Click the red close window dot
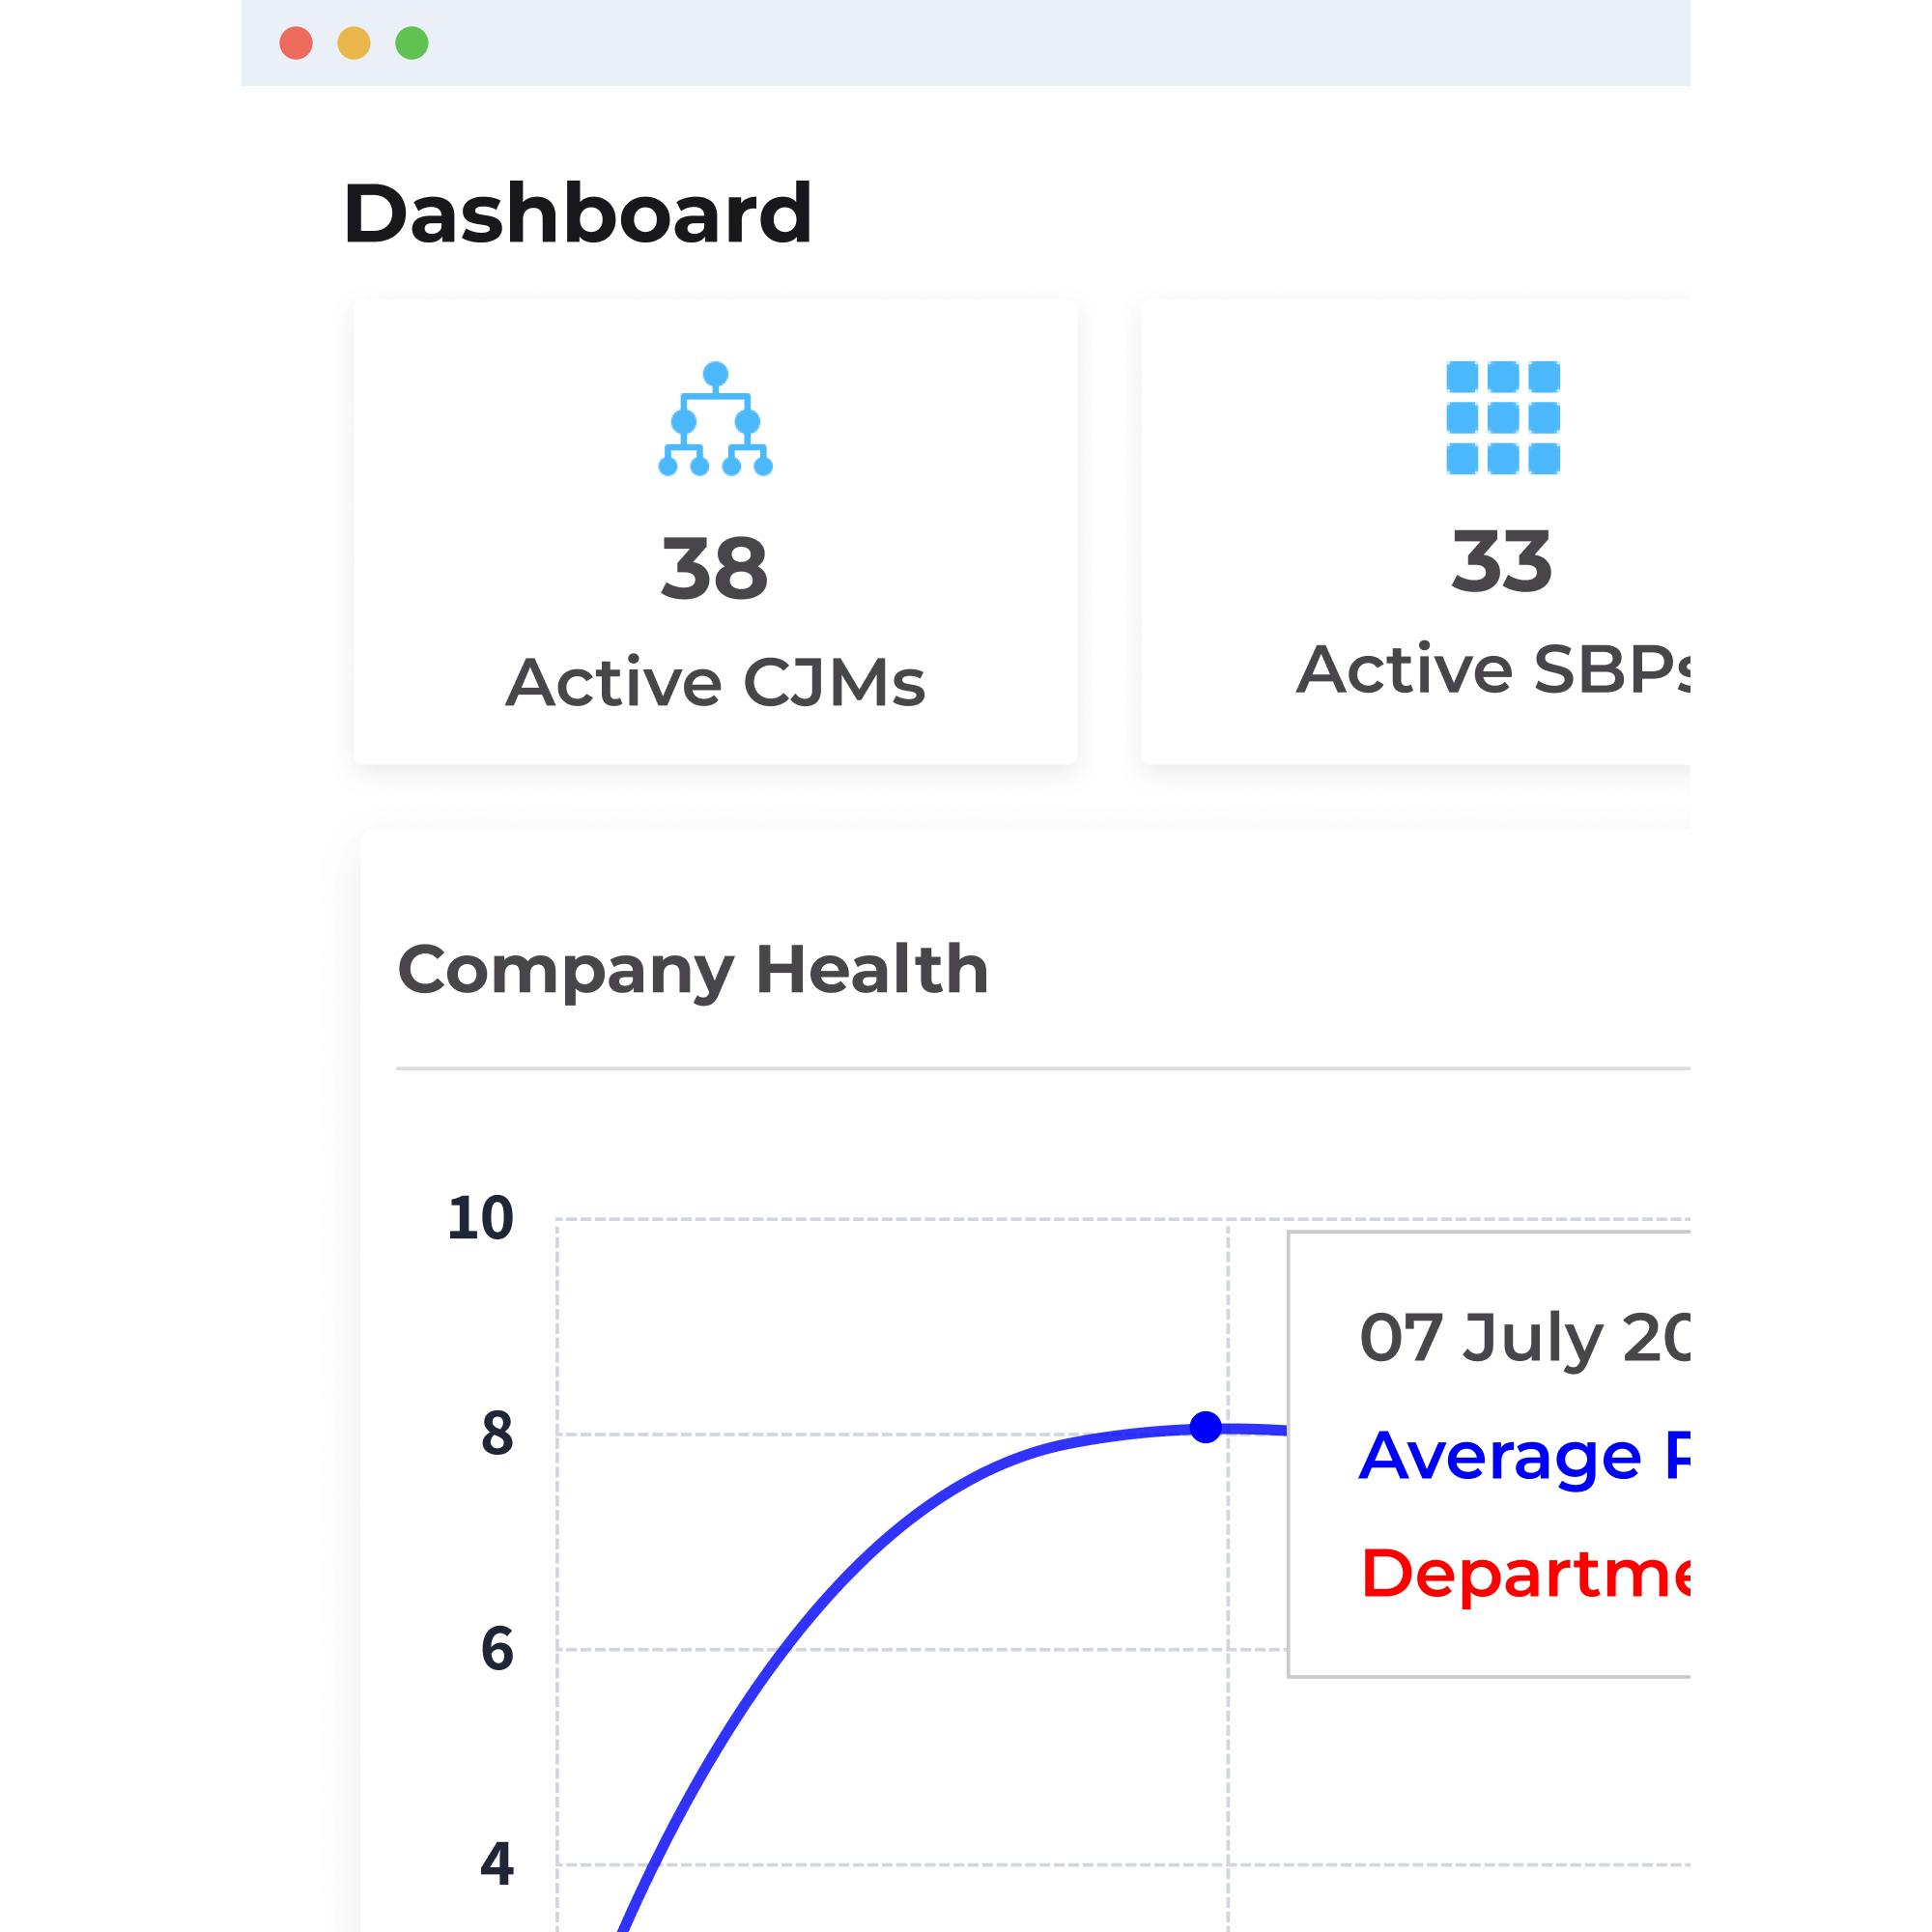The width and height of the screenshot is (1932, 1932). pyautogui.click(x=296, y=44)
